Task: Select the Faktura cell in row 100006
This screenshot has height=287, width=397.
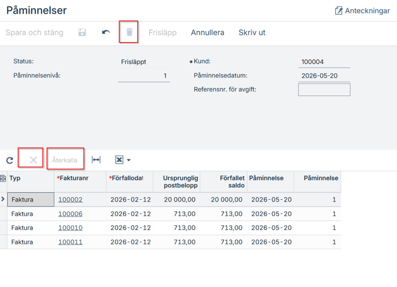Action: (31, 214)
